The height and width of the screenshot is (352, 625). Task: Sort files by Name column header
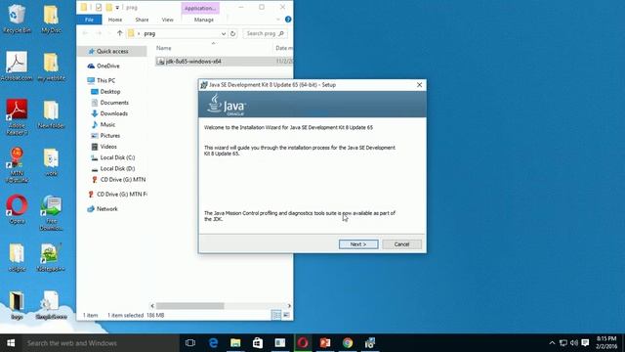click(x=163, y=48)
